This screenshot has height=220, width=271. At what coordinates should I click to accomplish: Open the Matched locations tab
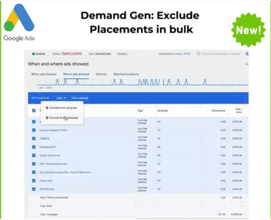coord(126,74)
